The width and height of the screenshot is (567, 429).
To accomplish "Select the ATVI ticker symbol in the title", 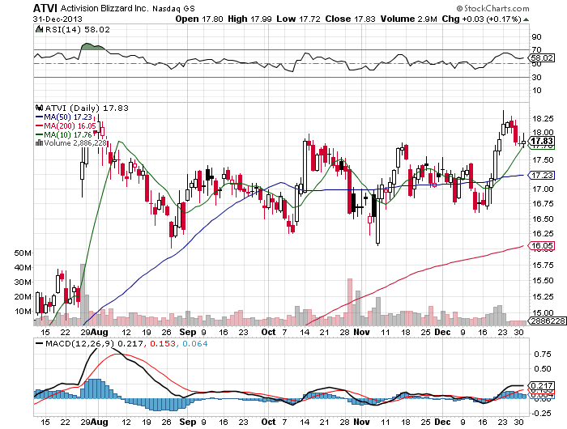I will point(45,8).
